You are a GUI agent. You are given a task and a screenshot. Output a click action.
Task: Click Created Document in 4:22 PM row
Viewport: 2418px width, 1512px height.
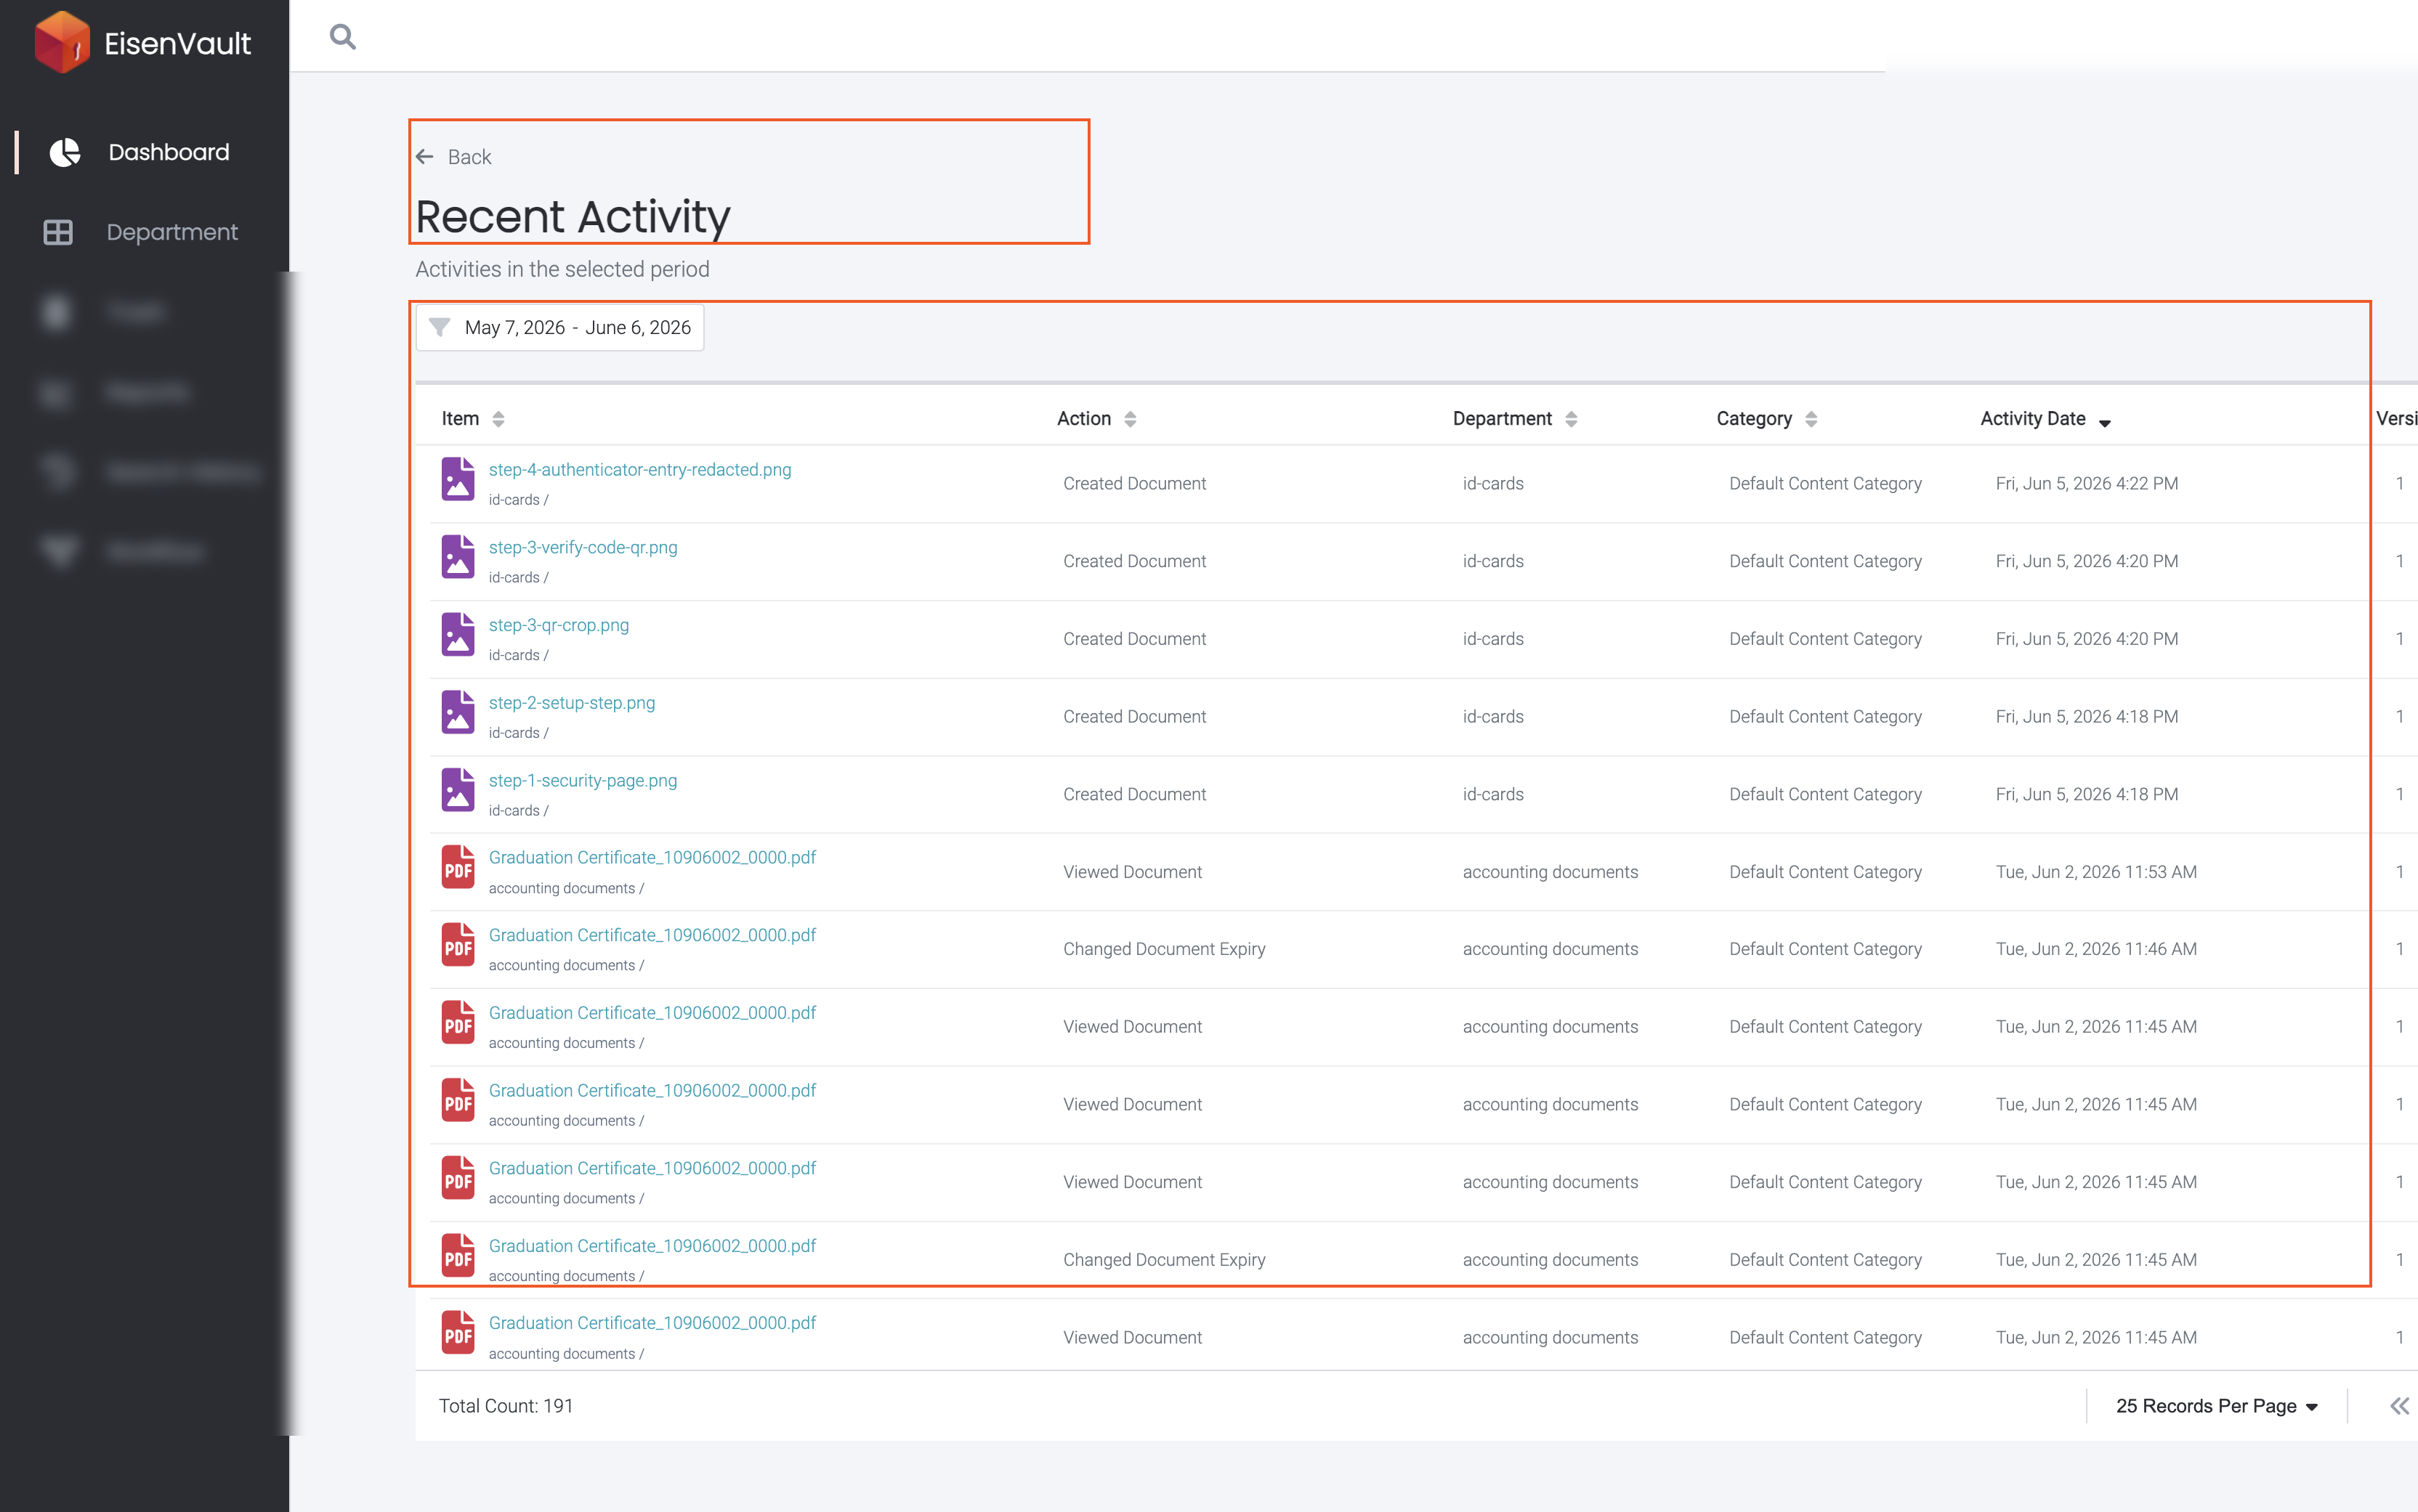point(1134,484)
